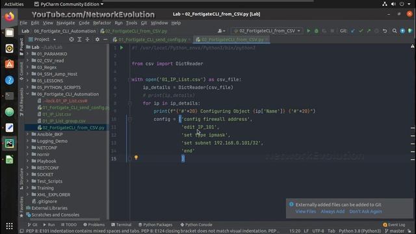The image size is (416, 234).
Task: Select 01_IP_List.csv in project tree
Action: [x=57, y=114]
